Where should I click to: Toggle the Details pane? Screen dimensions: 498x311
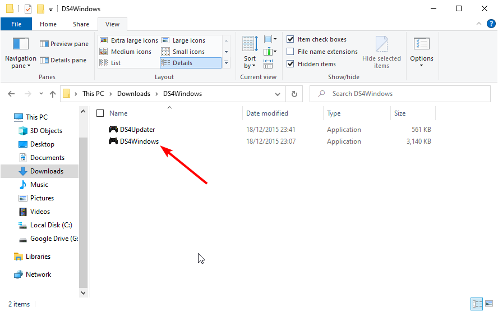pos(63,60)
